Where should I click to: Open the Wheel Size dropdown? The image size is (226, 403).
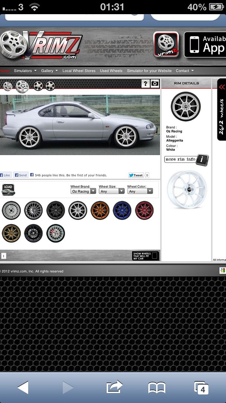pyautogui.click(x=112, y=191)
